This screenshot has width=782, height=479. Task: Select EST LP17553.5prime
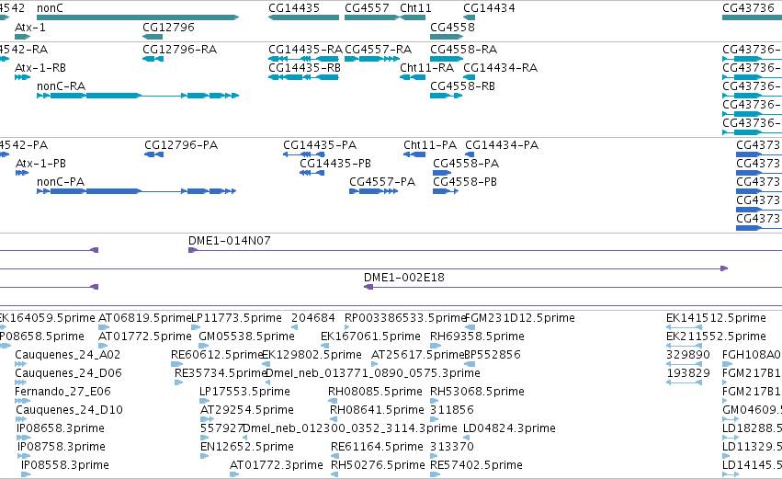click(244, 393)
